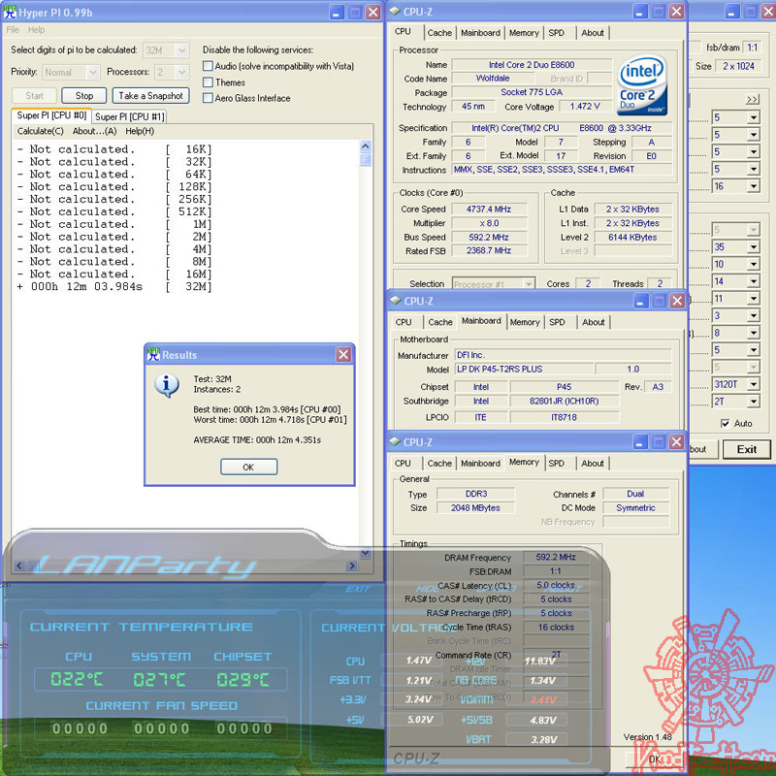Screen dimensions: 776x776
Task: Open the Hyper PI File menu
Action: coord(13,30)
